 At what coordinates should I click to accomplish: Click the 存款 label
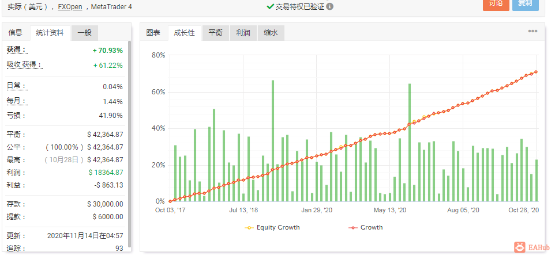(16, 204)
